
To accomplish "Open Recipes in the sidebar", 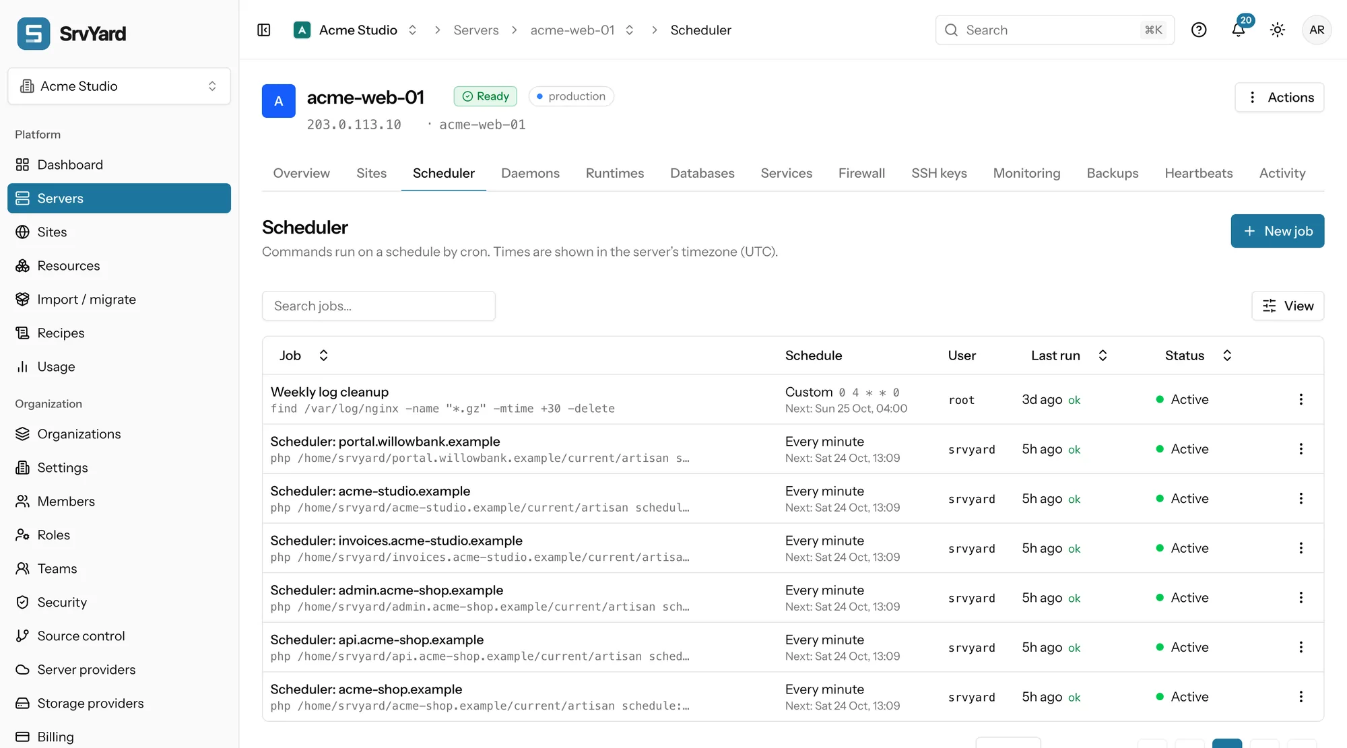I will pos(119,333).
